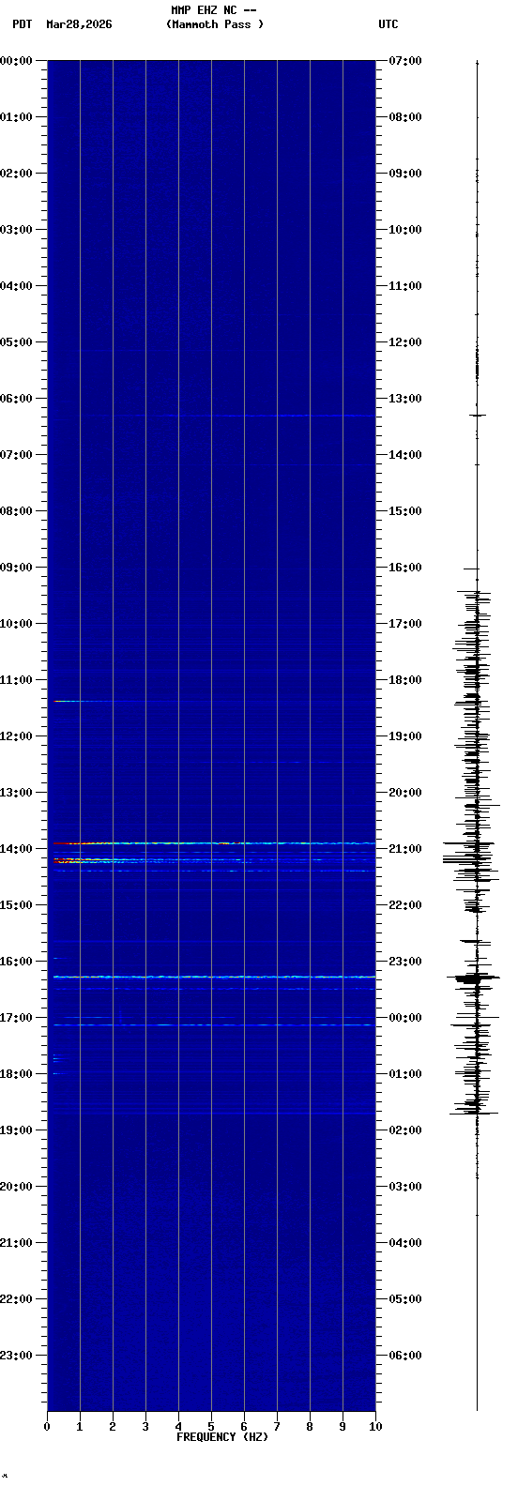Select 17:00 on the UTC time axis
Image resolution: width=518 pixels, height=1486 pixels.
click(x=405, y=624)
